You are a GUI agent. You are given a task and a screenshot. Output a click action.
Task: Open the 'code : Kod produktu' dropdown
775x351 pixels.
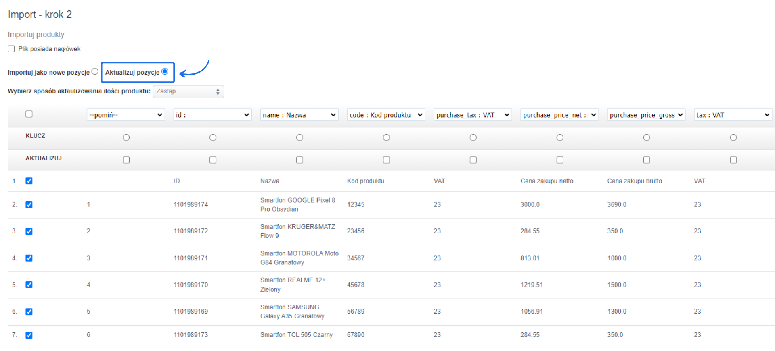tap(386, 115)
